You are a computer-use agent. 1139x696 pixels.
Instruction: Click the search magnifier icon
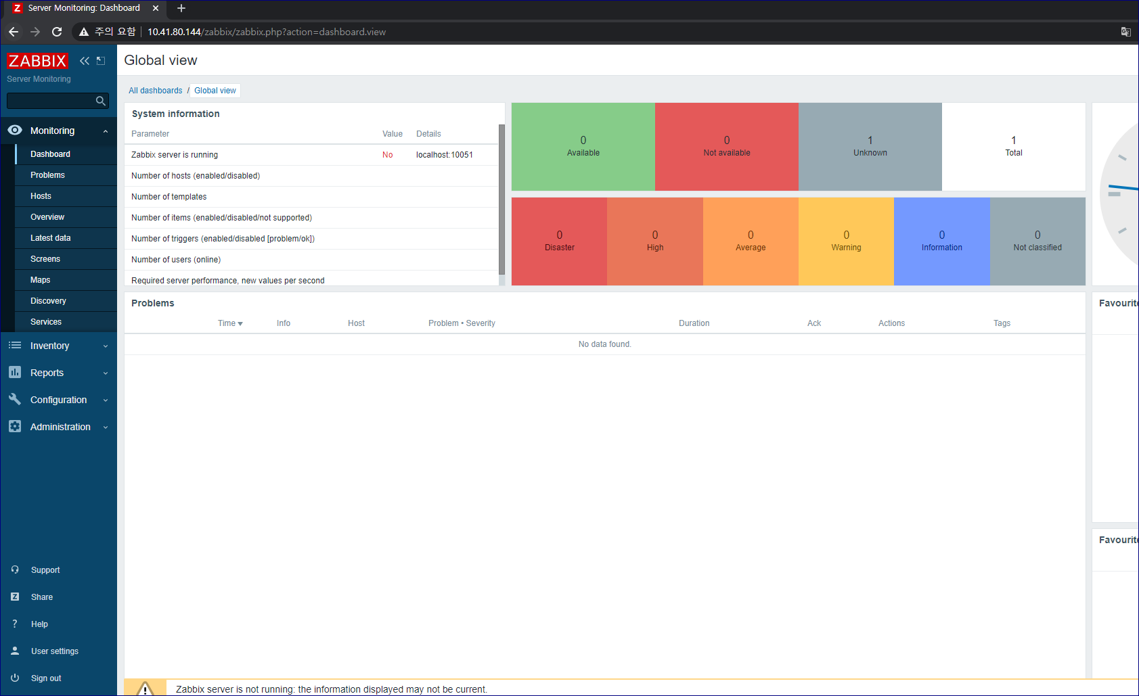pyautogui.click(x=101, y=101)
